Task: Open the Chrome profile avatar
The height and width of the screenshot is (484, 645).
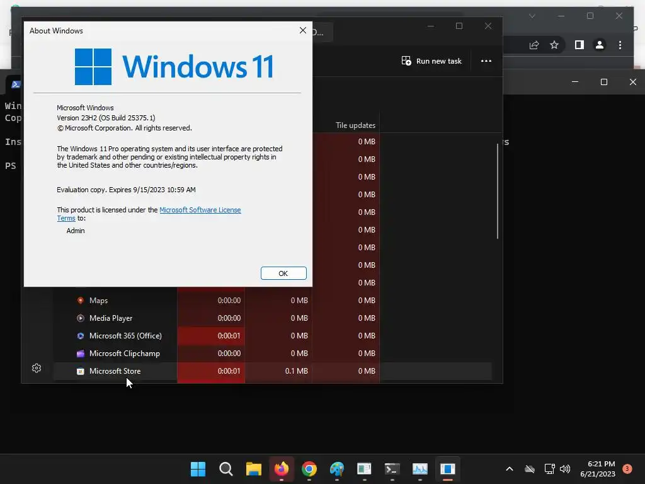Action: pyautogui.click(x=600, y=45)
